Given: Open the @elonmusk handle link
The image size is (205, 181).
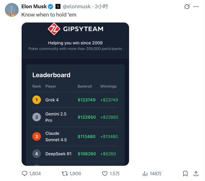Looking at the screenshot, I should click(x=77, y=6).
